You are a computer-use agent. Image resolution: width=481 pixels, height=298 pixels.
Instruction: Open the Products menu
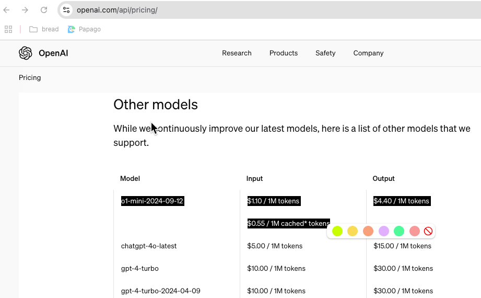tap(284, 53)
